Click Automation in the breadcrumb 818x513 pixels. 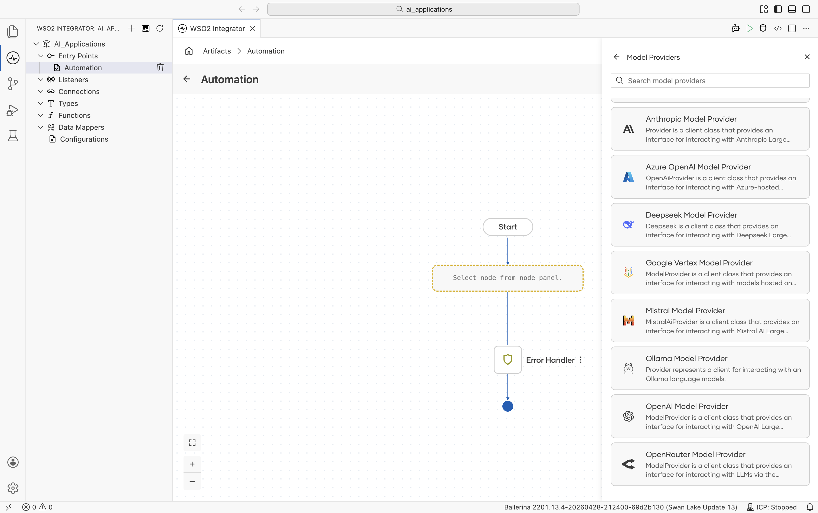tap(266, 51)
